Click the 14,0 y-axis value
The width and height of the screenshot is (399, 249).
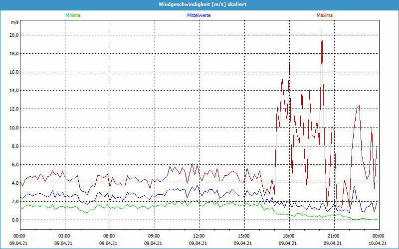coord(14,91)
